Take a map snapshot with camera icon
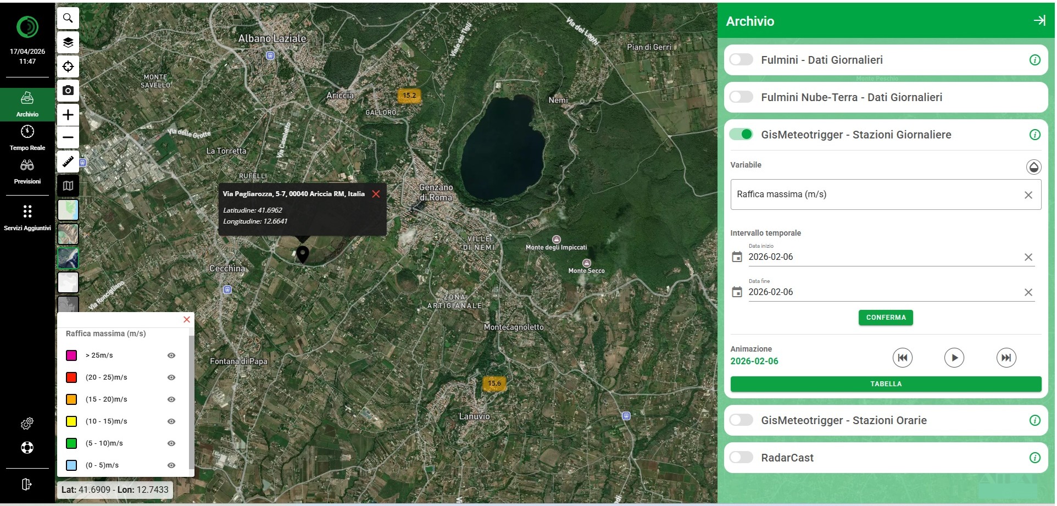The image size is (1057, 506). pyautogui.click(x=68, y=90)
